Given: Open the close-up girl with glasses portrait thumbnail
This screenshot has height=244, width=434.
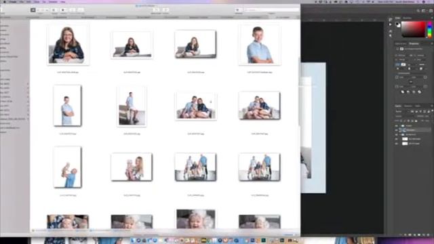Looking at the screenshot, I should pos(68,45).
